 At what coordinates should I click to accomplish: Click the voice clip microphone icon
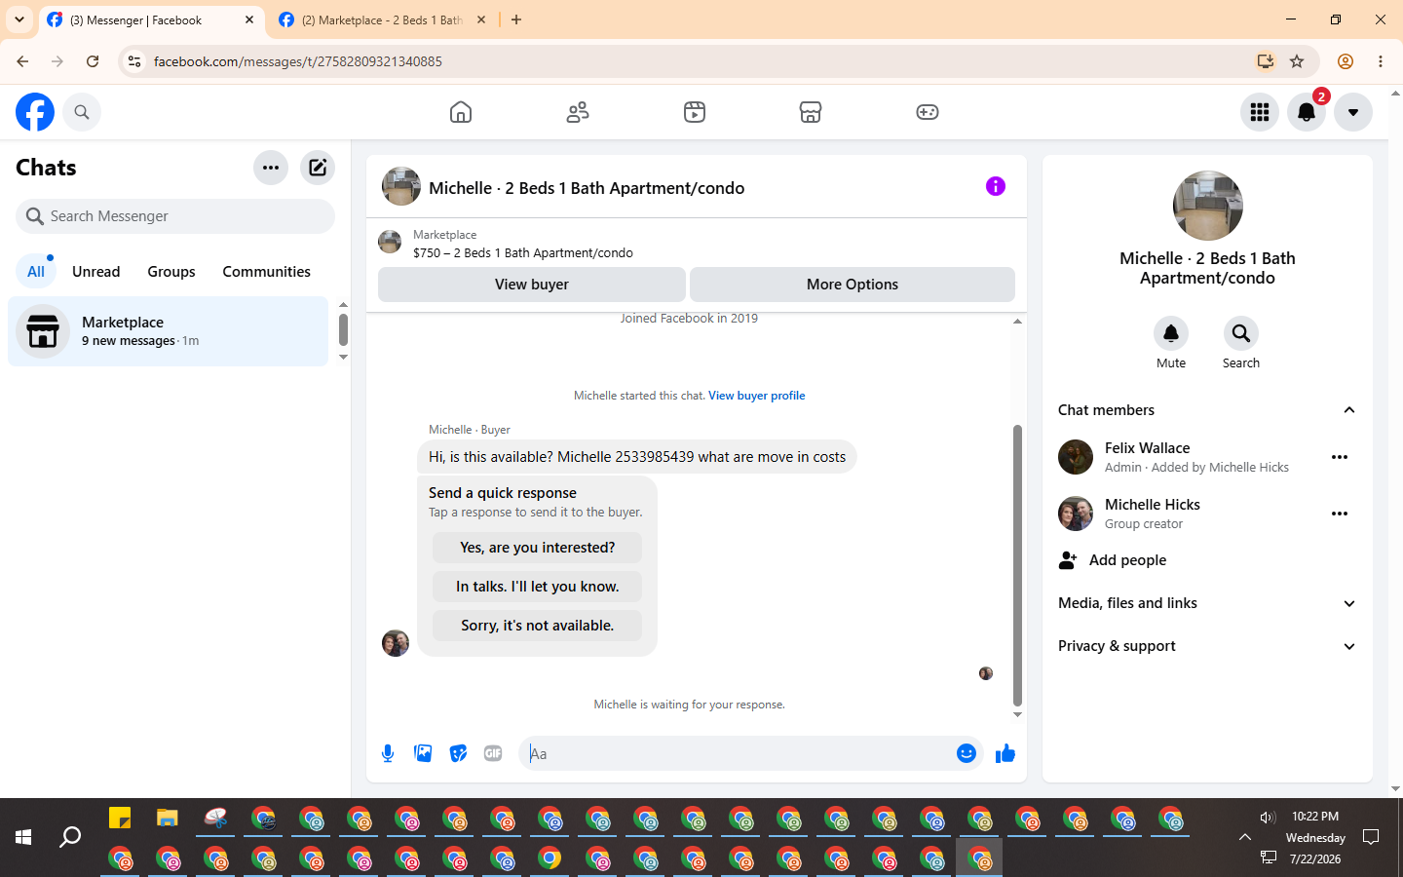(388, 753)
